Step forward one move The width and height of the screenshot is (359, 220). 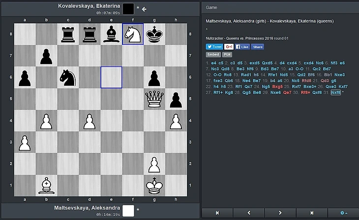point(280,213)
